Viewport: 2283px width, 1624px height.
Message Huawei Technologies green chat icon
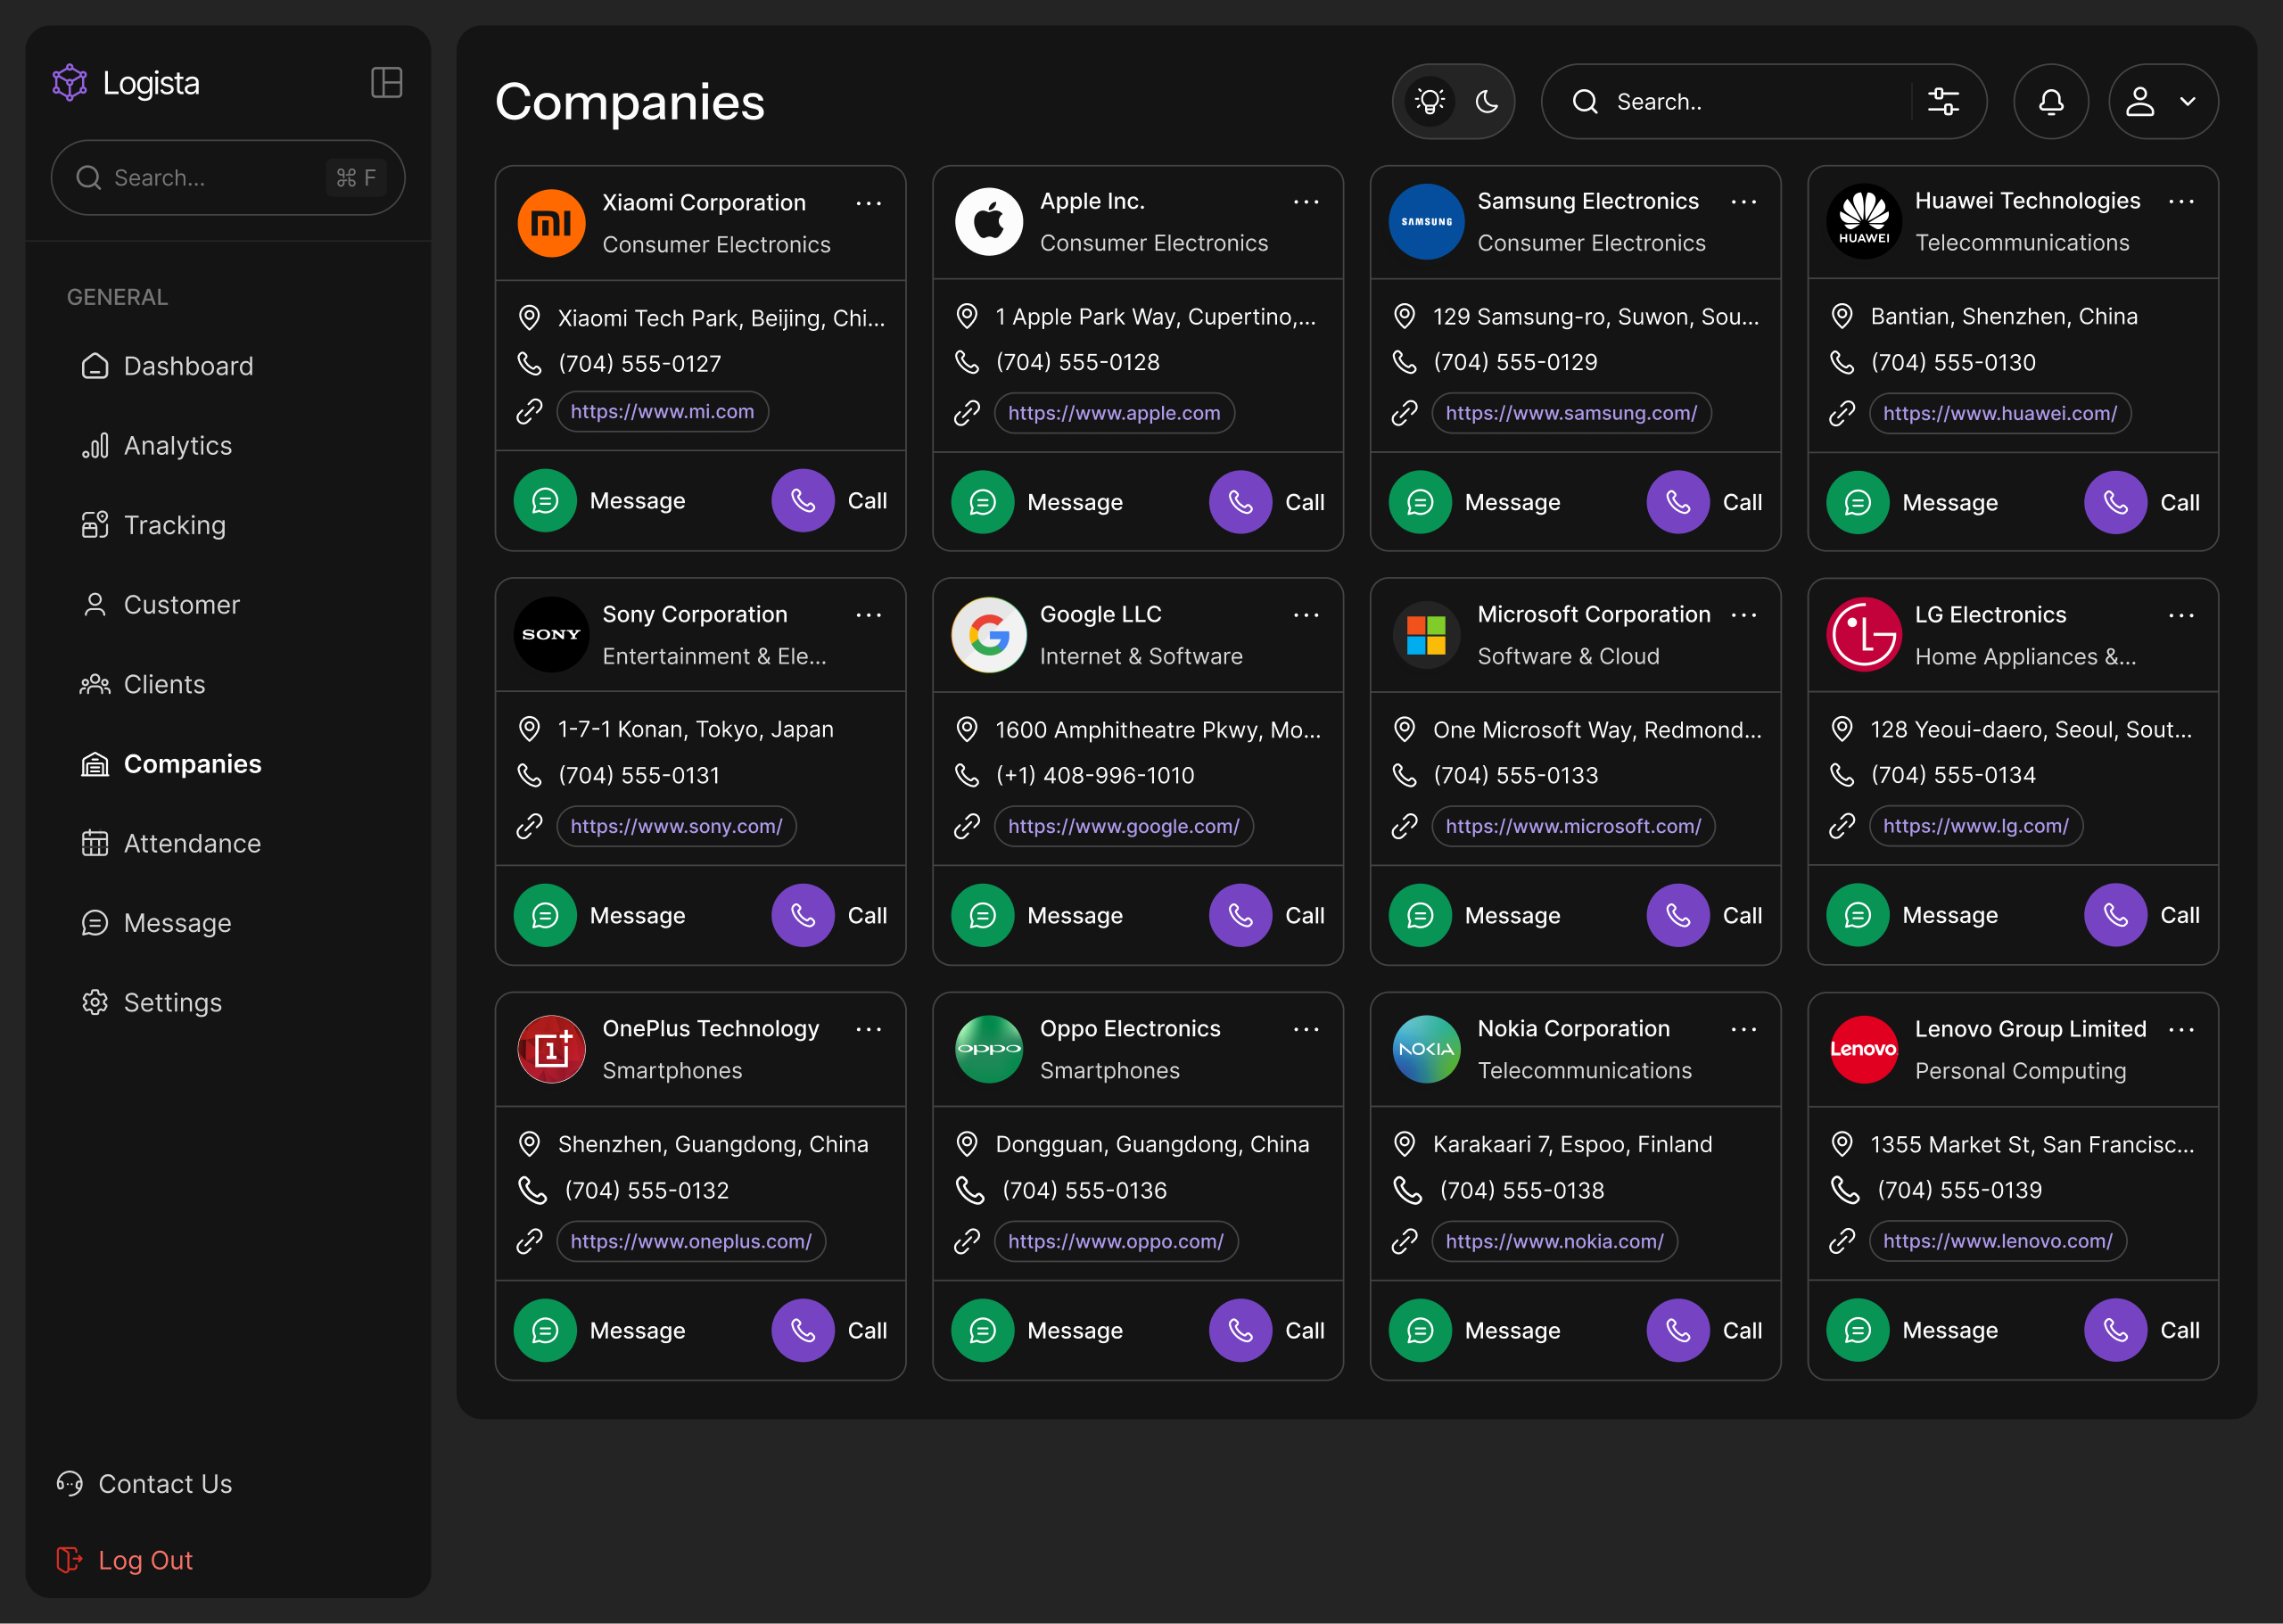1858,502
